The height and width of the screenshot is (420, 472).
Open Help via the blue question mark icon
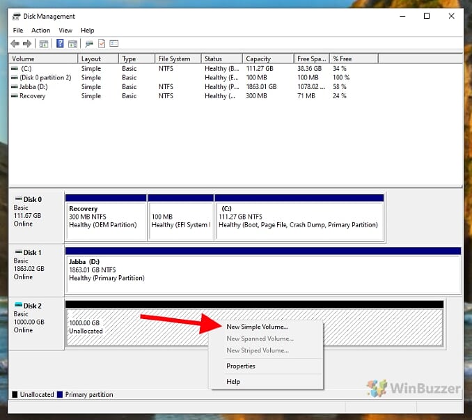pyautogui.click(x=60, y=44)
